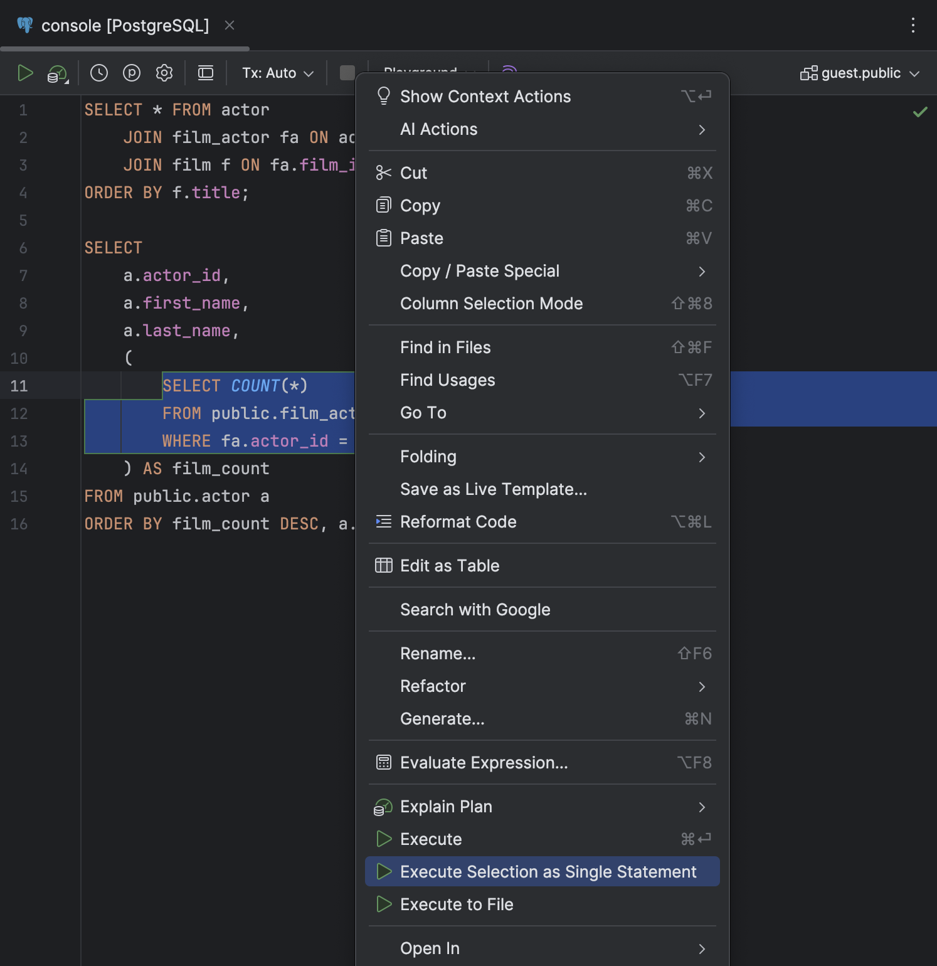This screenshot has height=966, width=937.
Task: Click the Explain Plan toolbar icon
Action: click(x=58, y=74)
